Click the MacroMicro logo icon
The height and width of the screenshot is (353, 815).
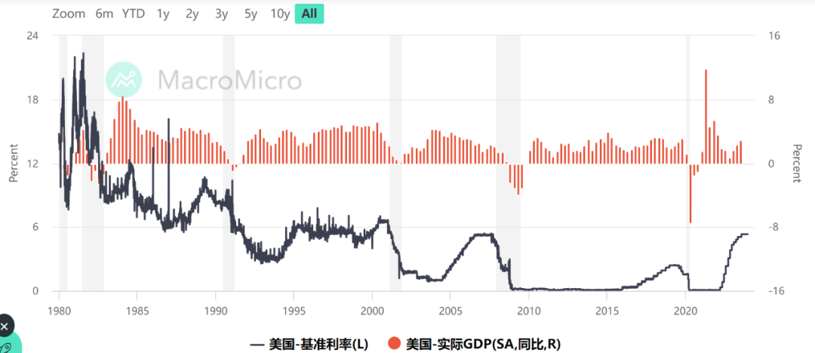click(124, 79)
